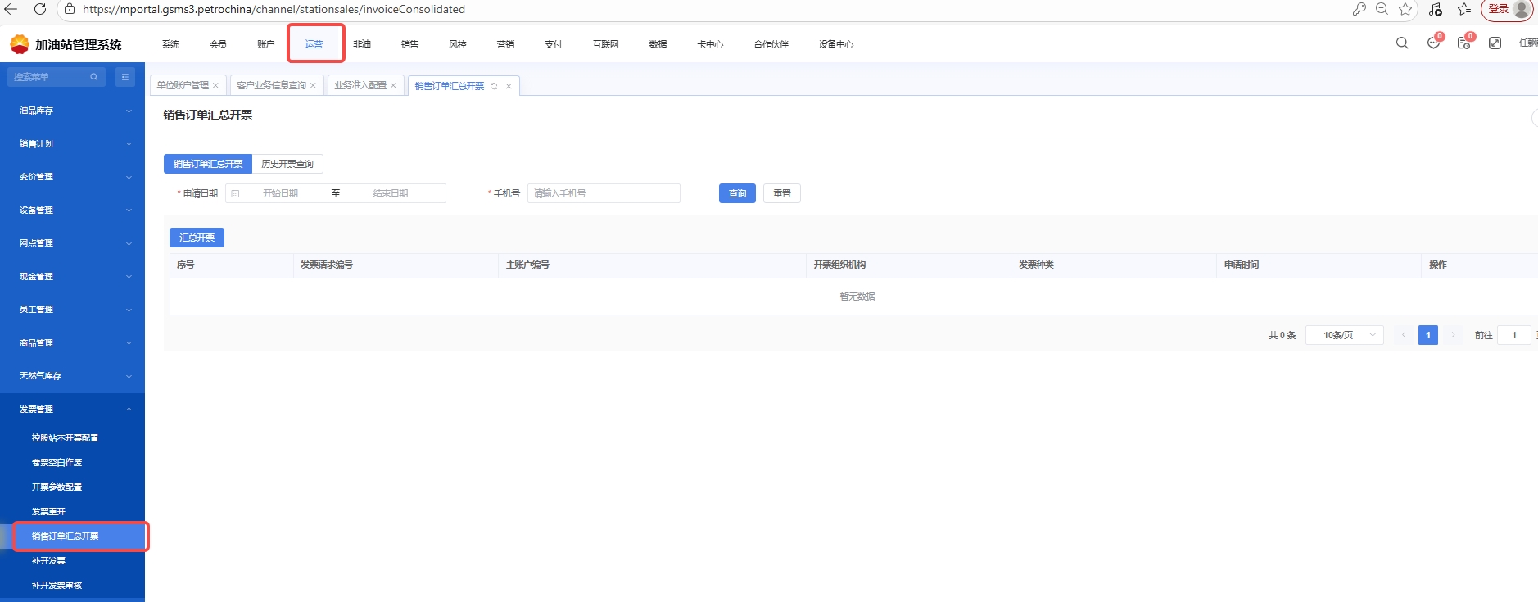Click the header search magnifier icon
The height and width of the screenshot is (602, 1538).
[1402, 43]
